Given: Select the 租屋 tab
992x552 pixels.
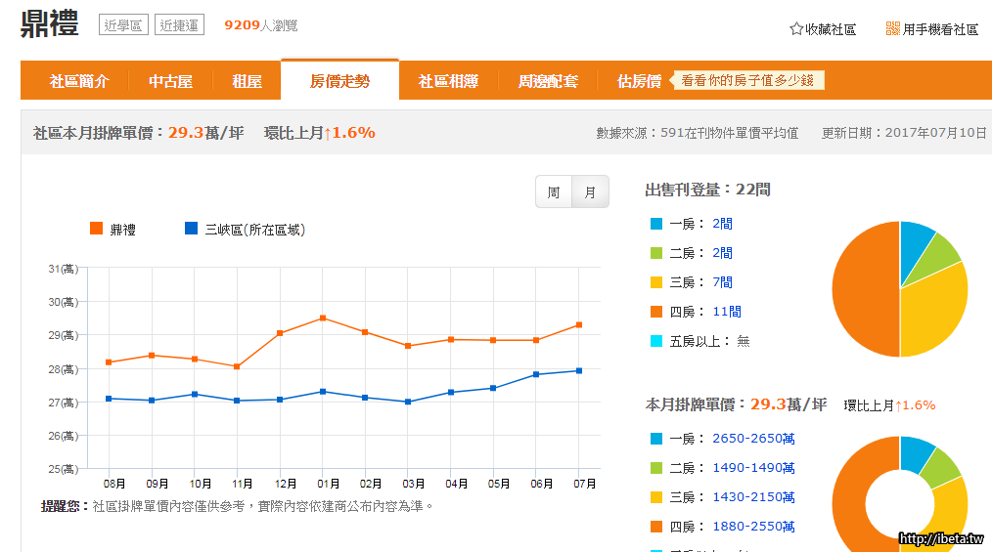Looking at the screenshot, I should point(247,81).
